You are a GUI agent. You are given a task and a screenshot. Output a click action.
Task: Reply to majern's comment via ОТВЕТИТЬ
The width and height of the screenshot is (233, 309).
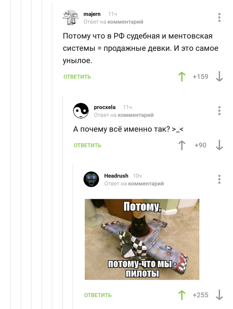77,77
